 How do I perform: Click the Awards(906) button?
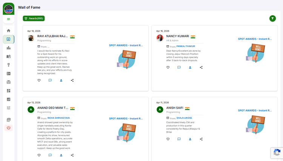click(34, 18)
